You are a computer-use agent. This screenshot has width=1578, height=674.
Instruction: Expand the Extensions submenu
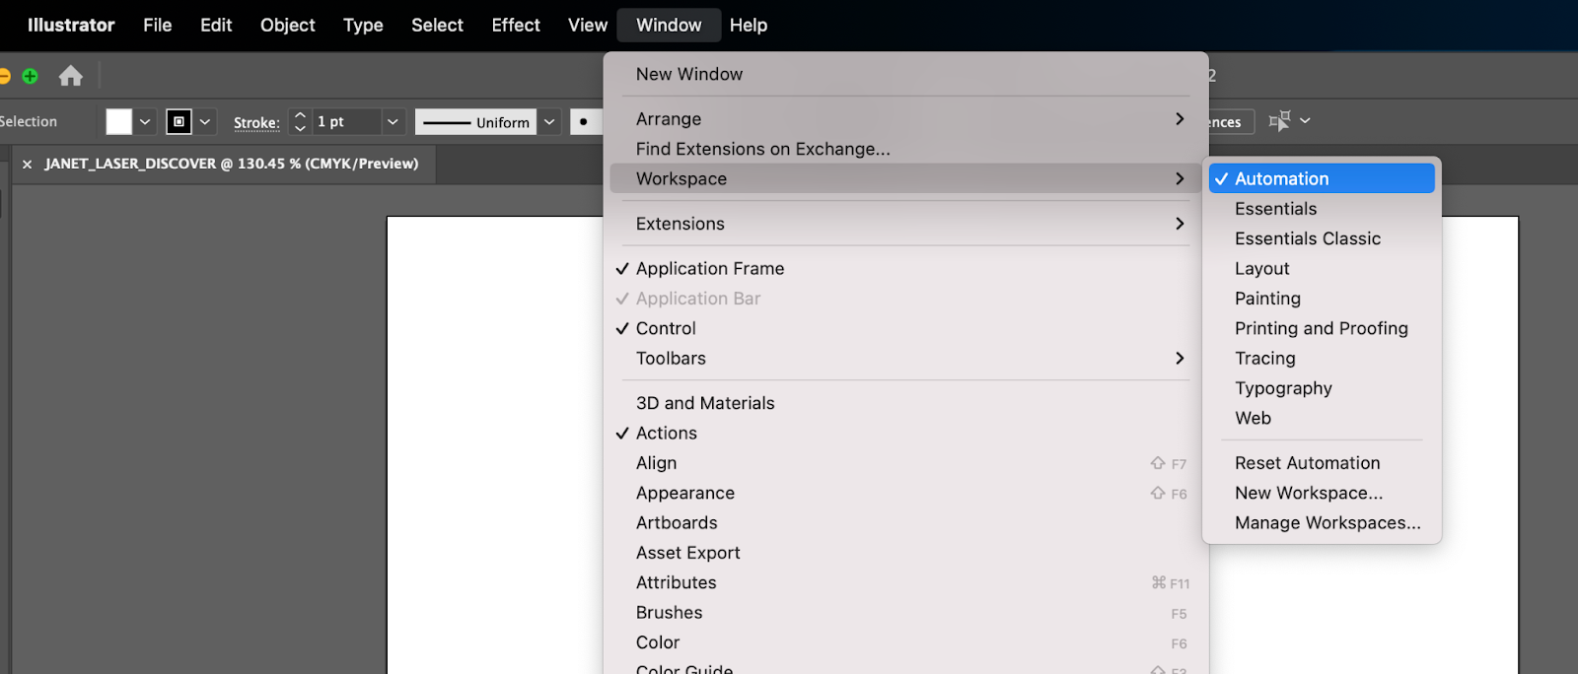click(x=905, y=224)
